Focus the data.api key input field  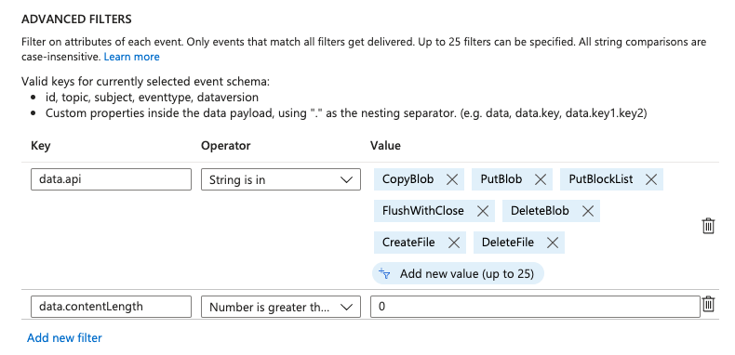click(111, 179)
